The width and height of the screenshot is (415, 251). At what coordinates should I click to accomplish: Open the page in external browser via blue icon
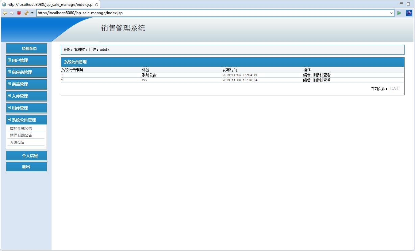[409, 13]
